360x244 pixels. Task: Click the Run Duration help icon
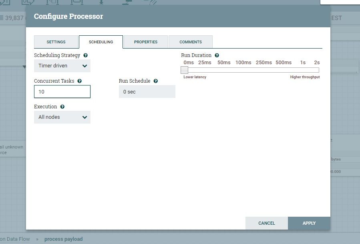tap(217, 55)
